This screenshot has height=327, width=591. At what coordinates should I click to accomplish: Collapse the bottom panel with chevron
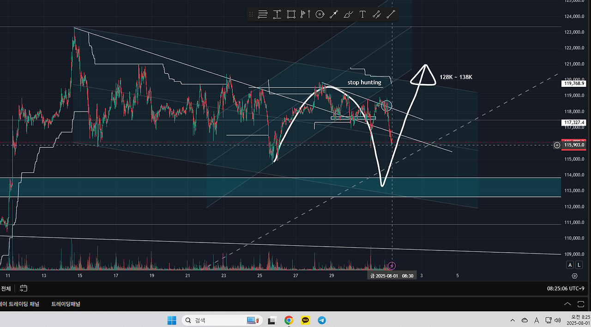click(567, 304)
